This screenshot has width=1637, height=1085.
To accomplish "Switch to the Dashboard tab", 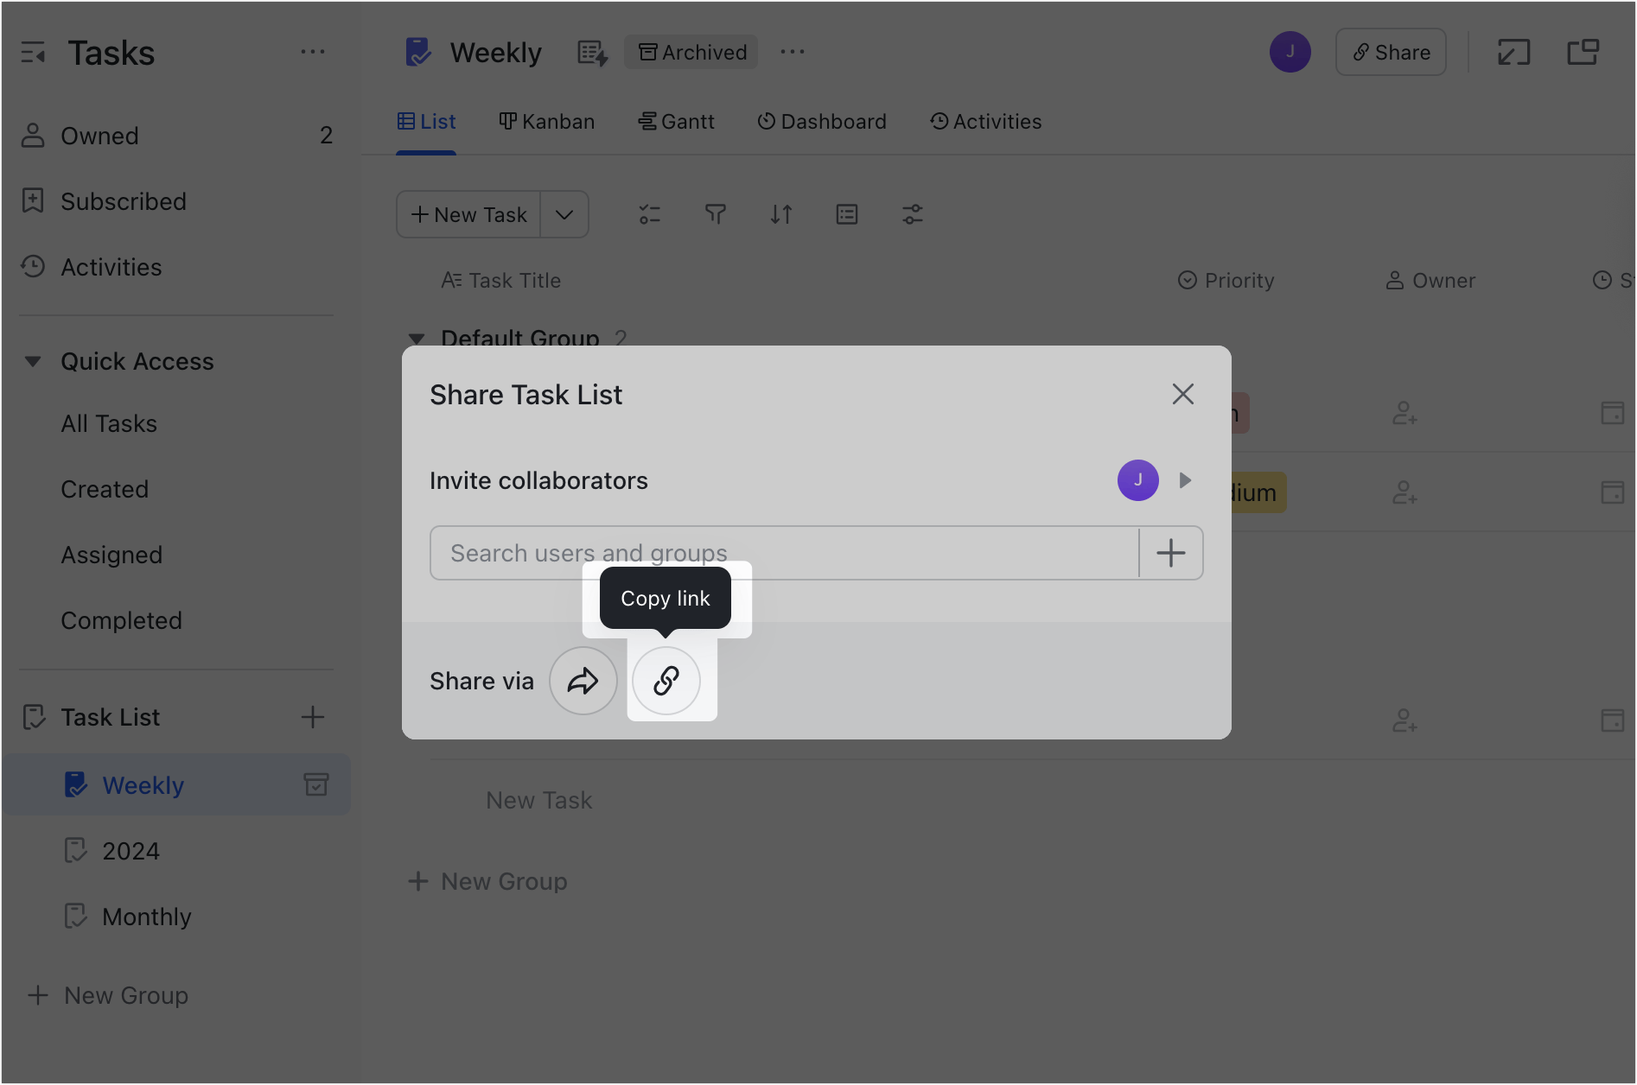I will pos(821,122).
